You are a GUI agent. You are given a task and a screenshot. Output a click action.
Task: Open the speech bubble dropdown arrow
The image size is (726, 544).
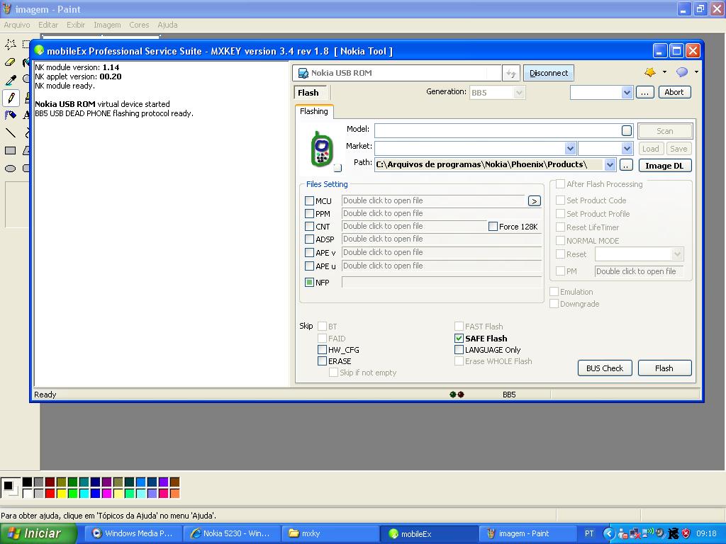[x=696, y=72]
